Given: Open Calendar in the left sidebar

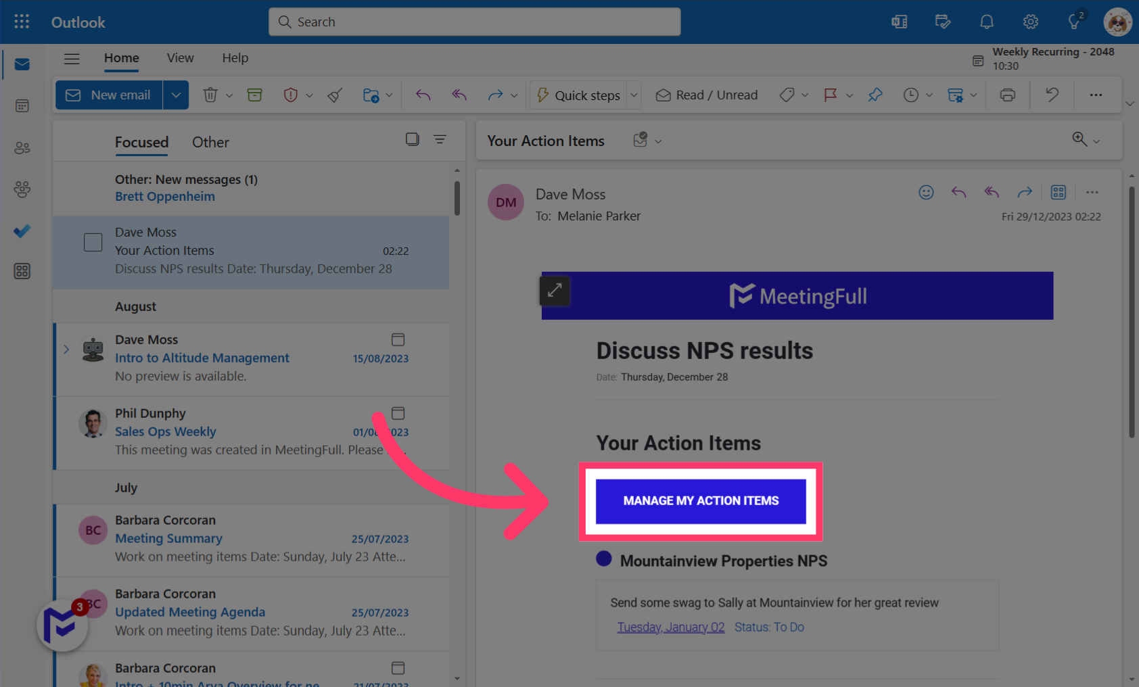Looking at the screenshot, I should (22, 106).
